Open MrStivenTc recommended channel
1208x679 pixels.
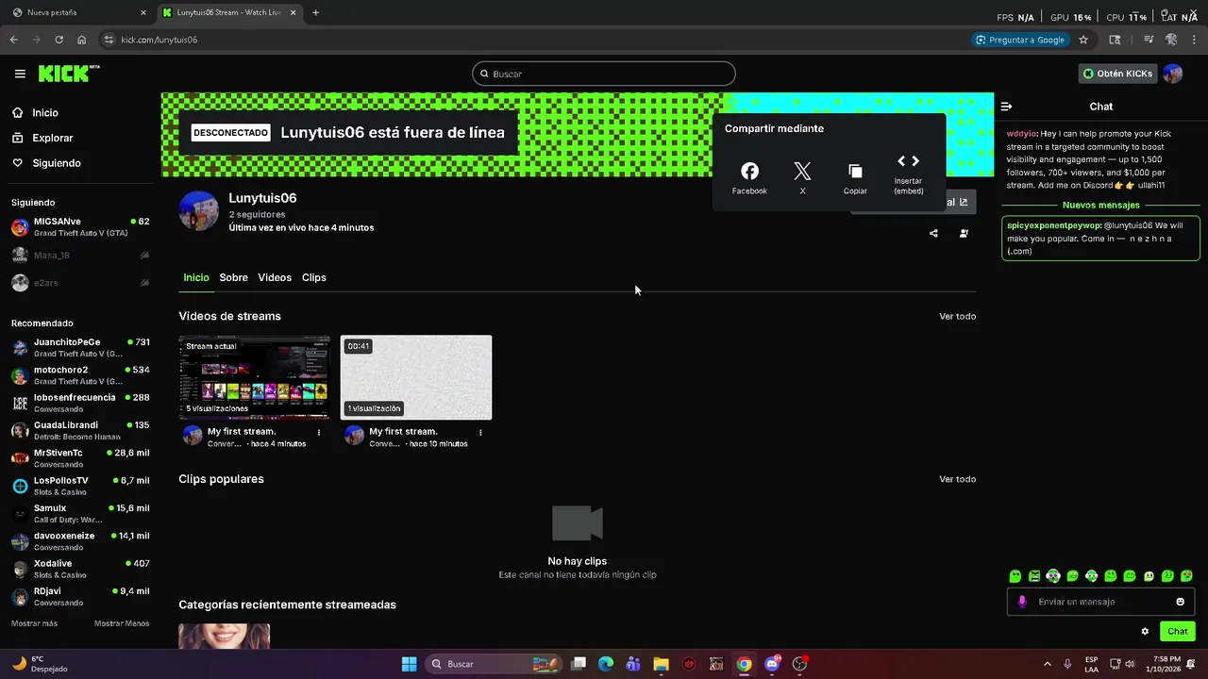pos(80,458)
